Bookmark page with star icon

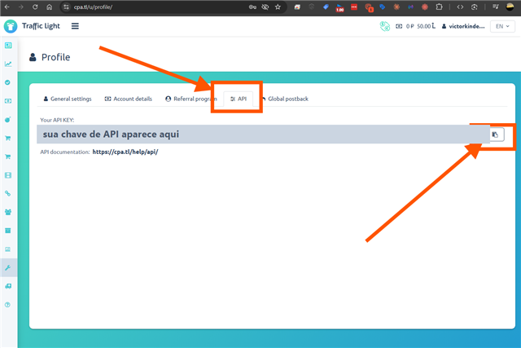278,7
